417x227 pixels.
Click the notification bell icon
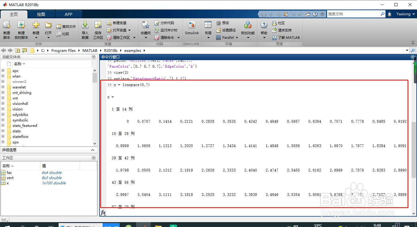(x=390, y=14)
